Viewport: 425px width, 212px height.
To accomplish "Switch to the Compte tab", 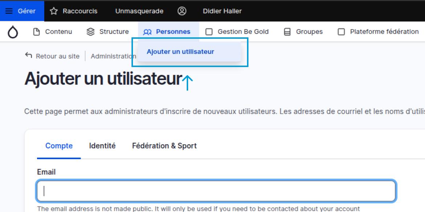I will point(59,146).
